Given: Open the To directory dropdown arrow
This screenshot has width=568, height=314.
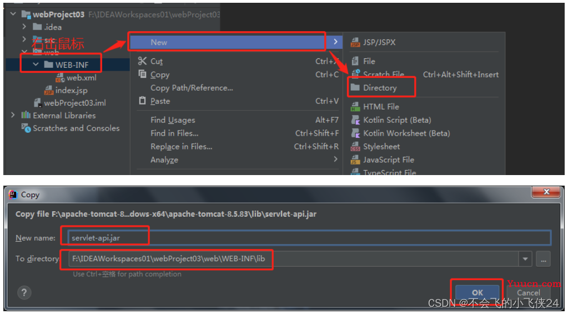Looking at the screenshot, I should pyautogui.click(x=525, y=259).
